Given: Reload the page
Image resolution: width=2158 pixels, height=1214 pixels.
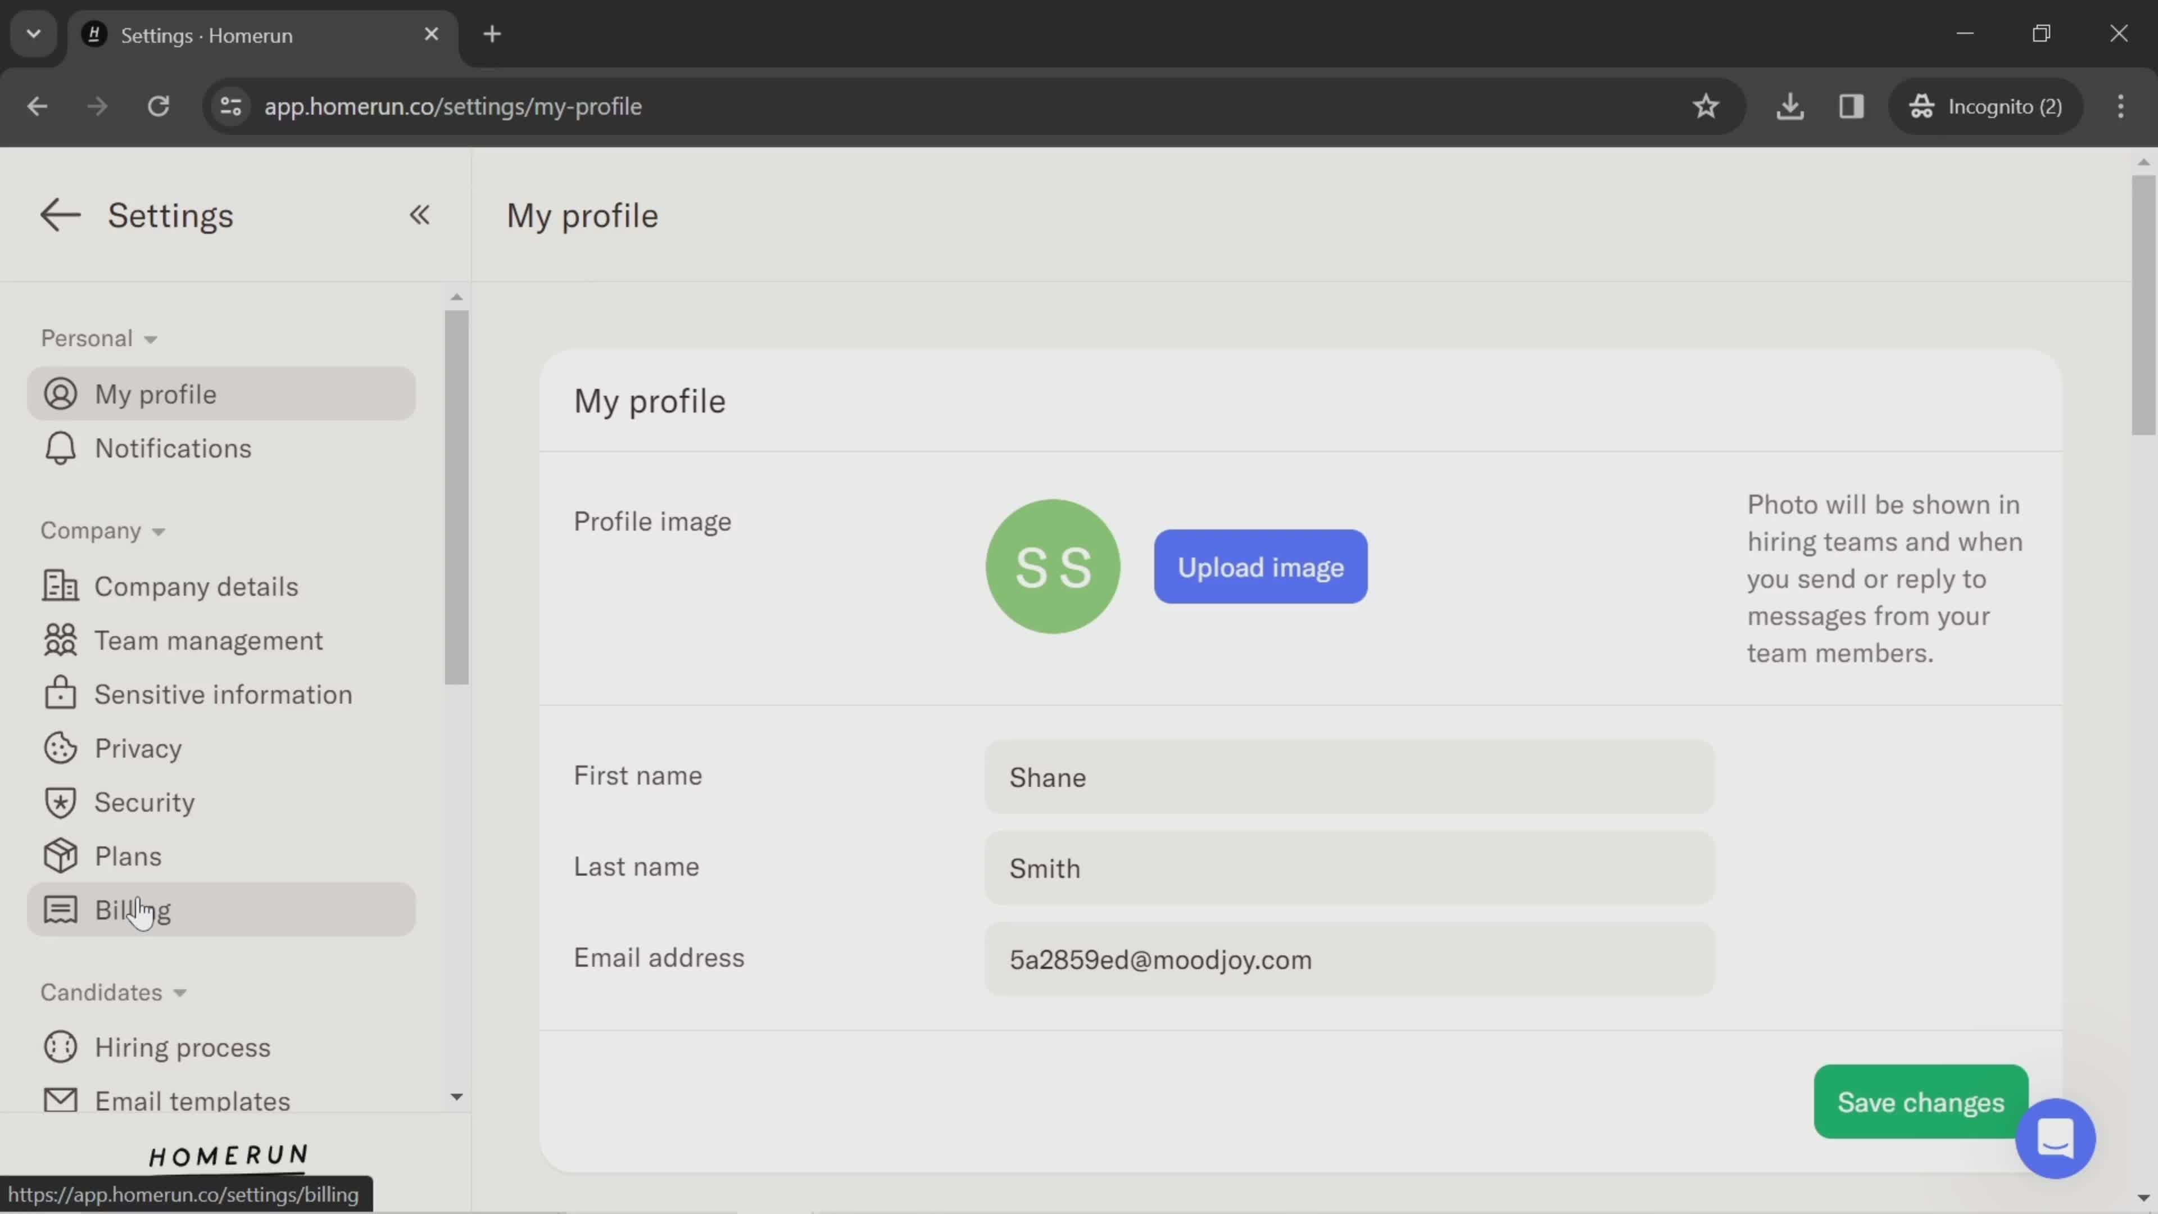Looking at the screenshot, I should [x=158, y=106].
